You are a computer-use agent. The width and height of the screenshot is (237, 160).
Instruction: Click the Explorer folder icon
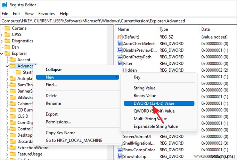[7, 54]
